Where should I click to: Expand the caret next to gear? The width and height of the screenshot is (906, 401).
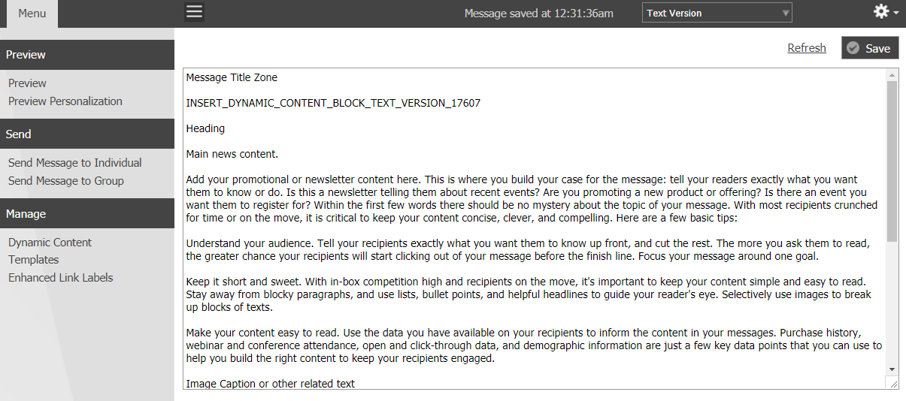pyautogui.click(x=895, y=14)
